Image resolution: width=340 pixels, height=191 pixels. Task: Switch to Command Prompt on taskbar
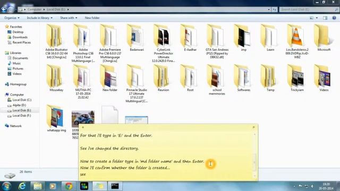tap(115, 186)
